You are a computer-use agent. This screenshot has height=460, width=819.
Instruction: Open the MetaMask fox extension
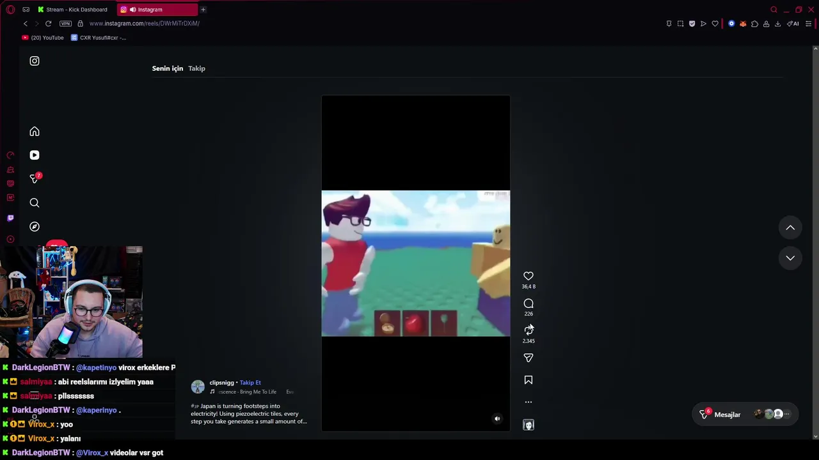click(743, 24)
